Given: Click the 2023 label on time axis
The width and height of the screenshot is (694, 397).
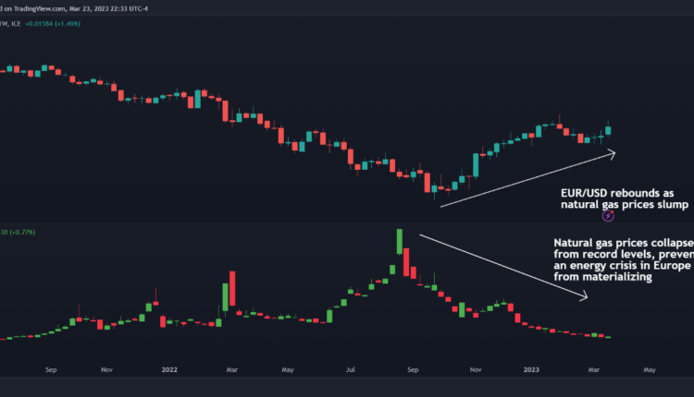Looking at the screenshot, I should [534, 369].
